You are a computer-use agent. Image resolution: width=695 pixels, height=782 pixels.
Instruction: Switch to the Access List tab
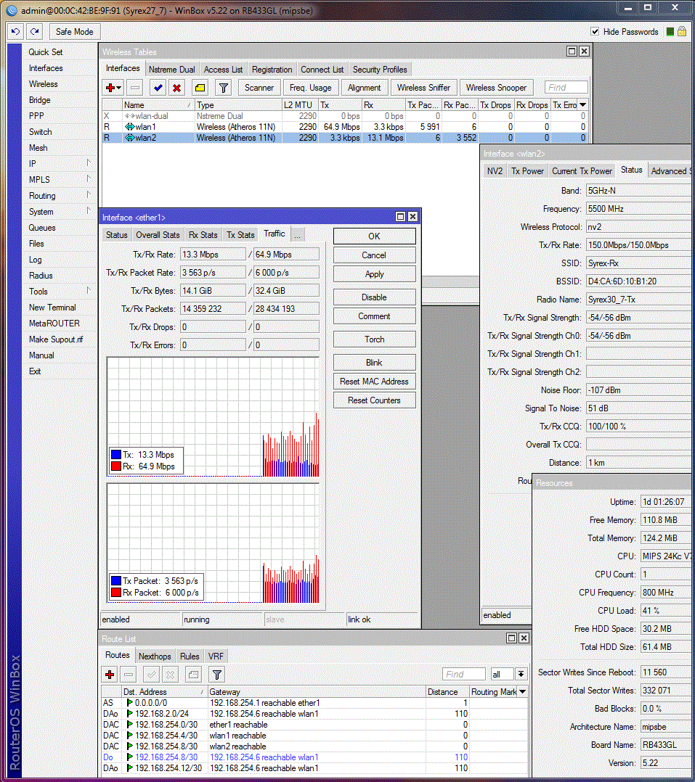pos(223,70)
